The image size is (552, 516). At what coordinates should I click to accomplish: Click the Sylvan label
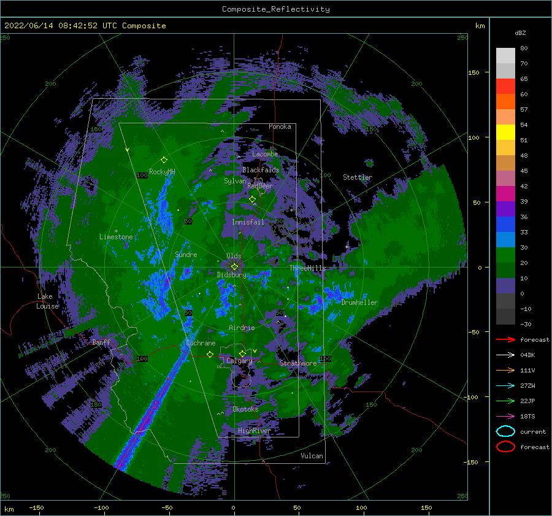tap(235, 181)
